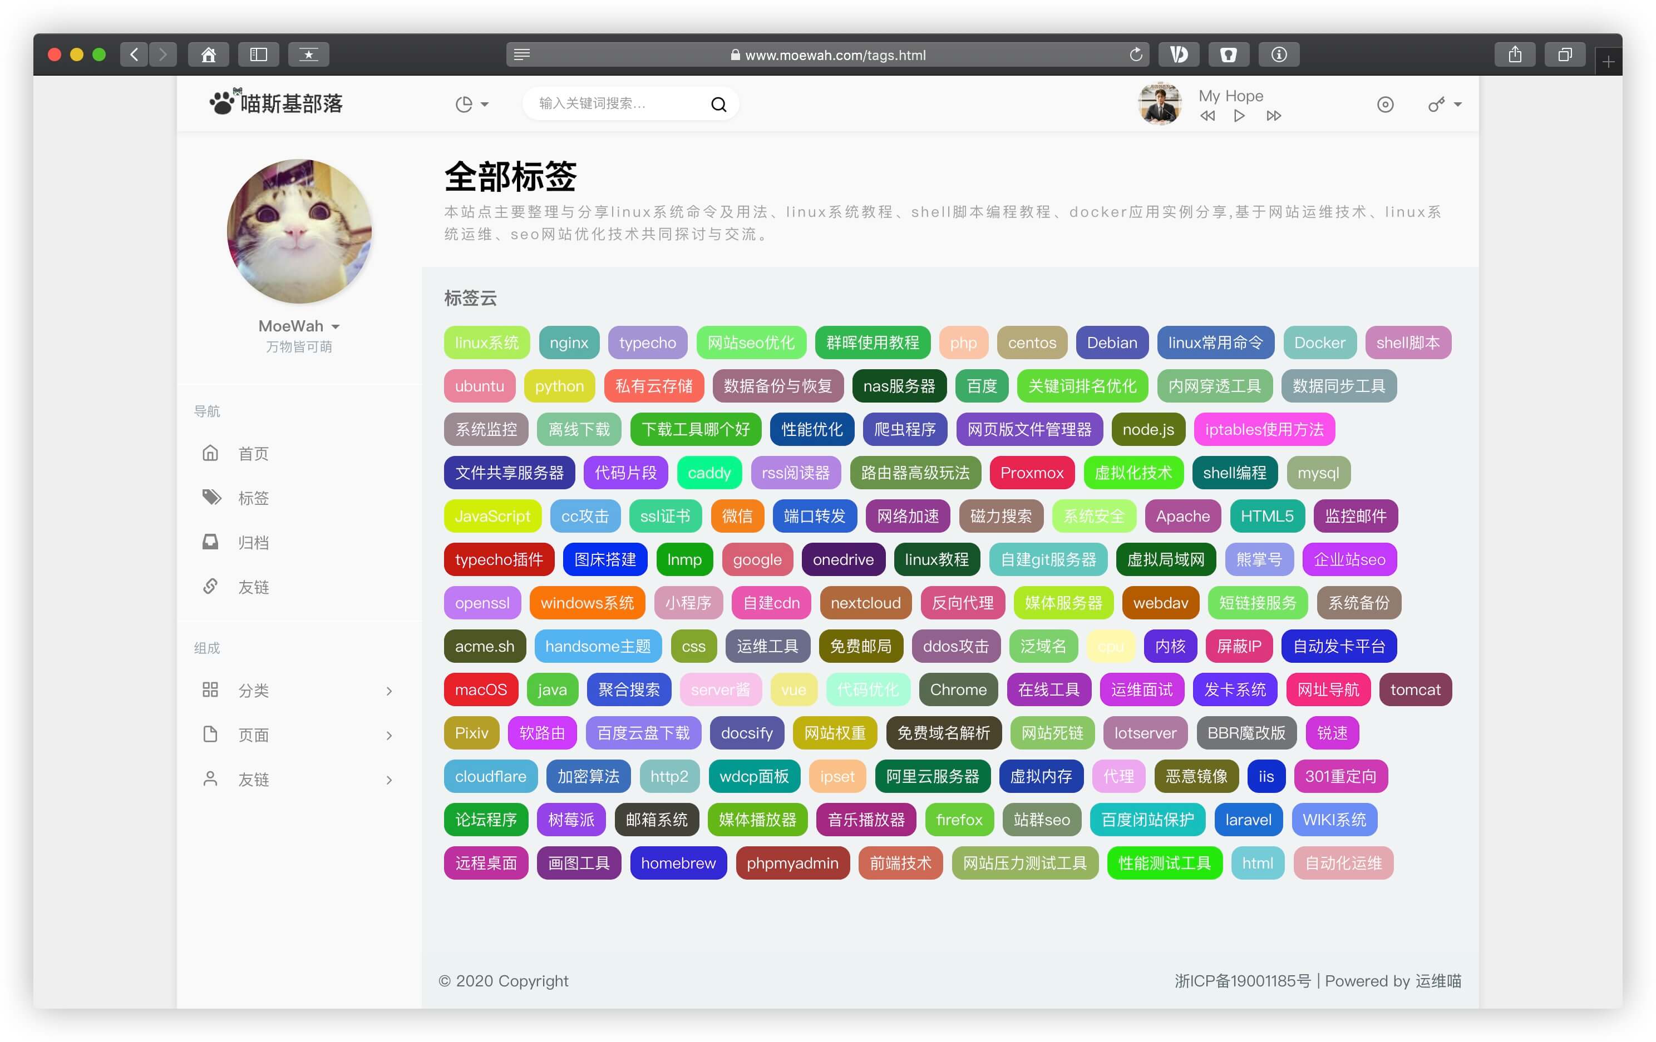Open the starred bookmarks toolbar icon

(x=309, y=54)
